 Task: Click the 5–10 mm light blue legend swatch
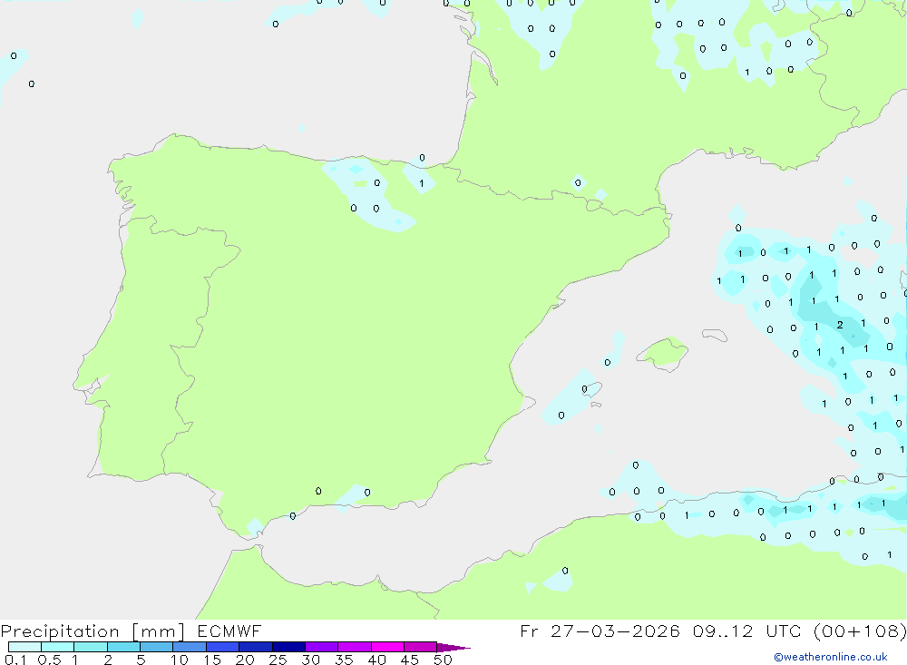(x=156, y=647)
